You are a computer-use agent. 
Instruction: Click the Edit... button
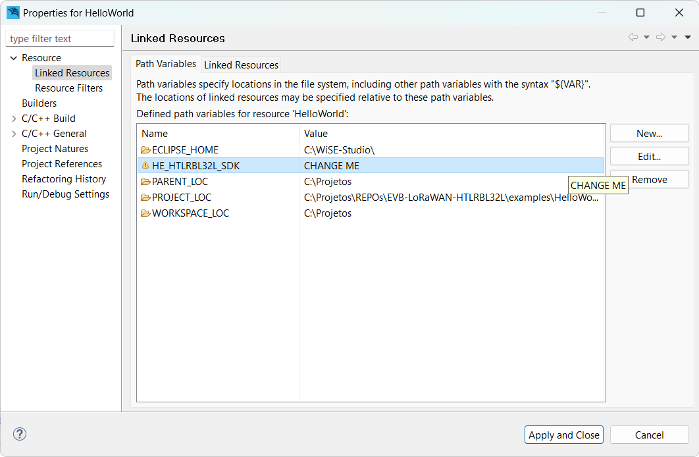(x=649, y=157)
